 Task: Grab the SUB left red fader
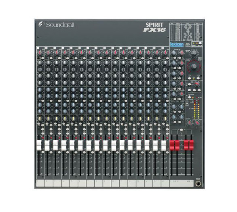point(172,146)
